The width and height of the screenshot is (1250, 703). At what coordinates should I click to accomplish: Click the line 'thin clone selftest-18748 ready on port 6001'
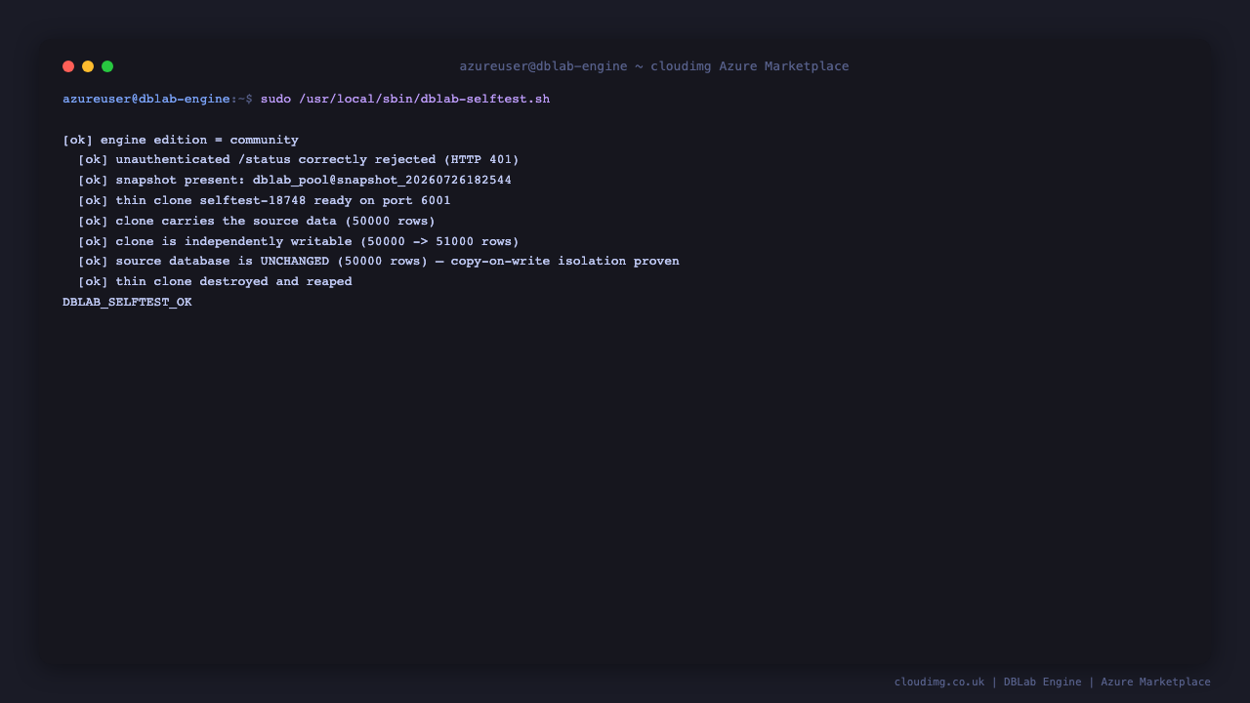[x=265, y=200]
